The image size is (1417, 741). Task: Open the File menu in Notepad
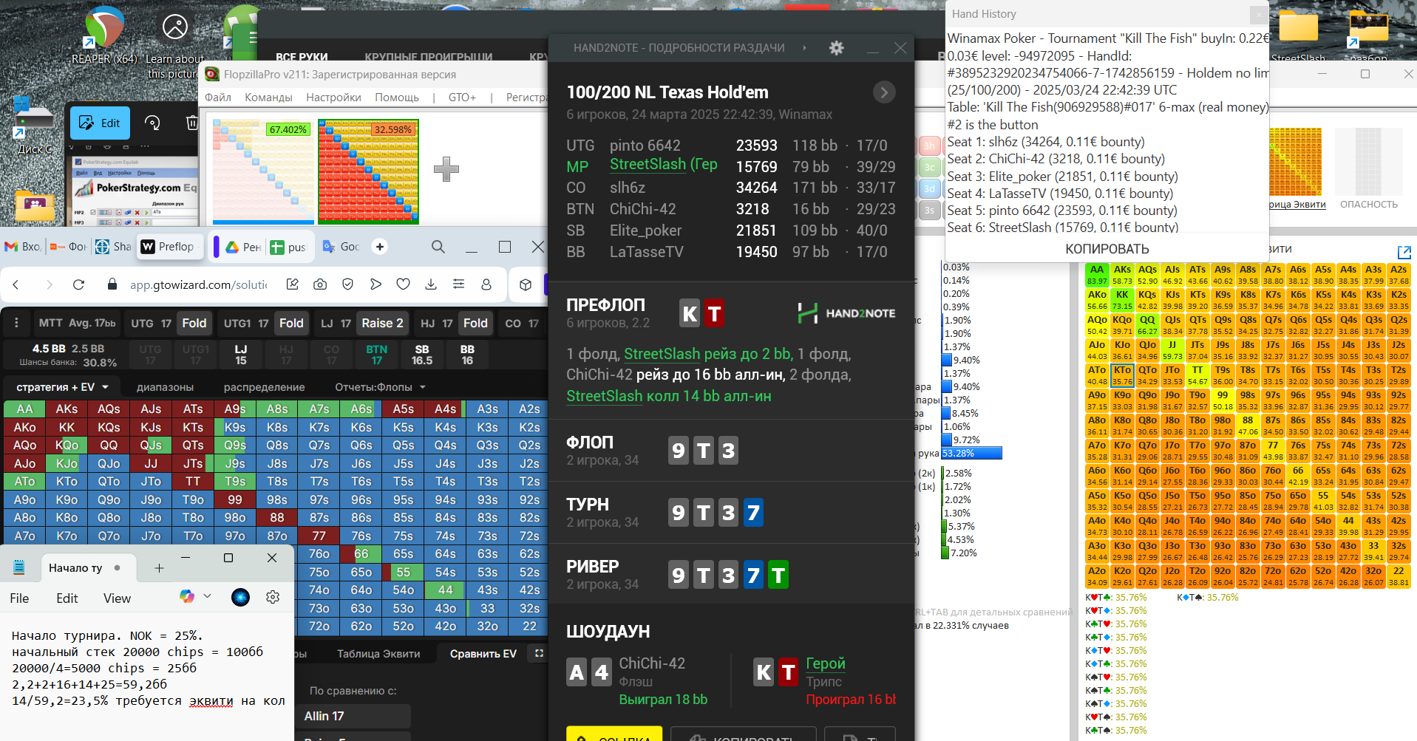tap(19, 598)
